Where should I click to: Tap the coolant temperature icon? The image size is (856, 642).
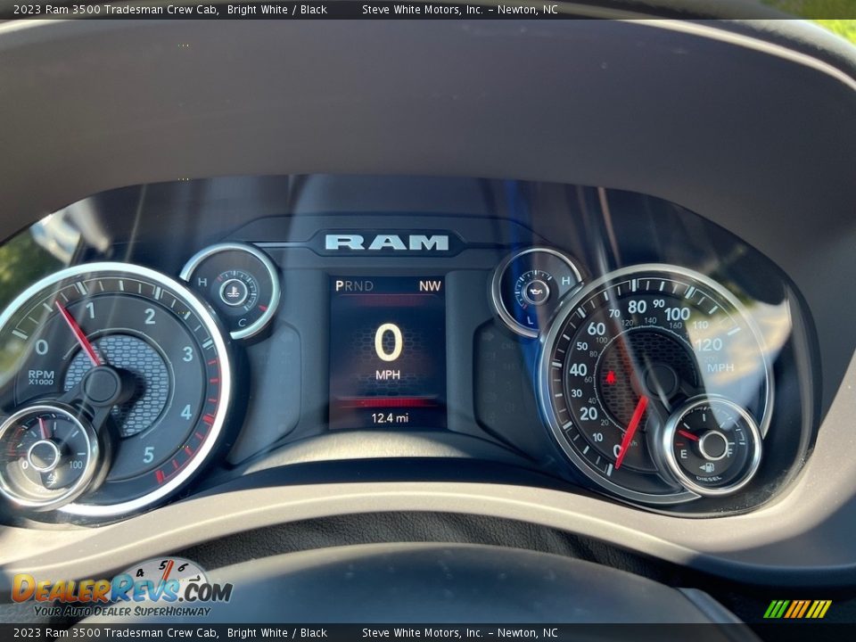coord(234,292)
